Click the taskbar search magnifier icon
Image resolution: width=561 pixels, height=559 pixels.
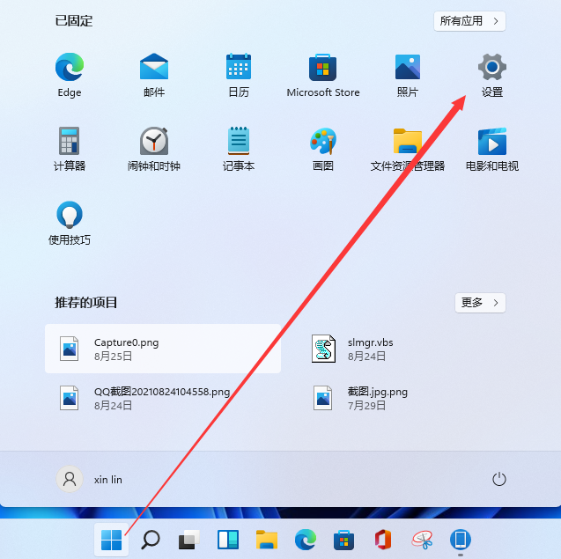point(151,539)
